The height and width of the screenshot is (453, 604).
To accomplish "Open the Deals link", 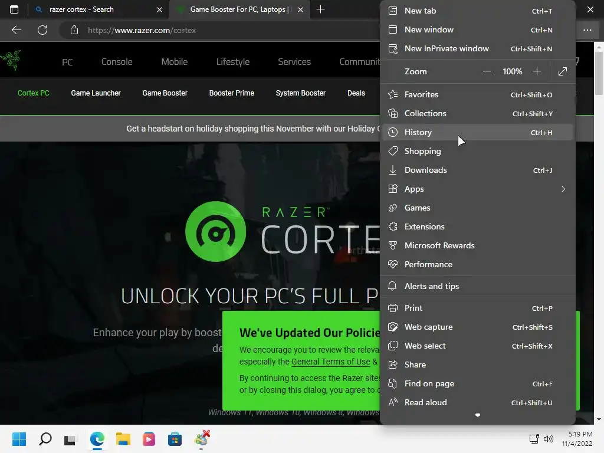I will pos(356,93).
